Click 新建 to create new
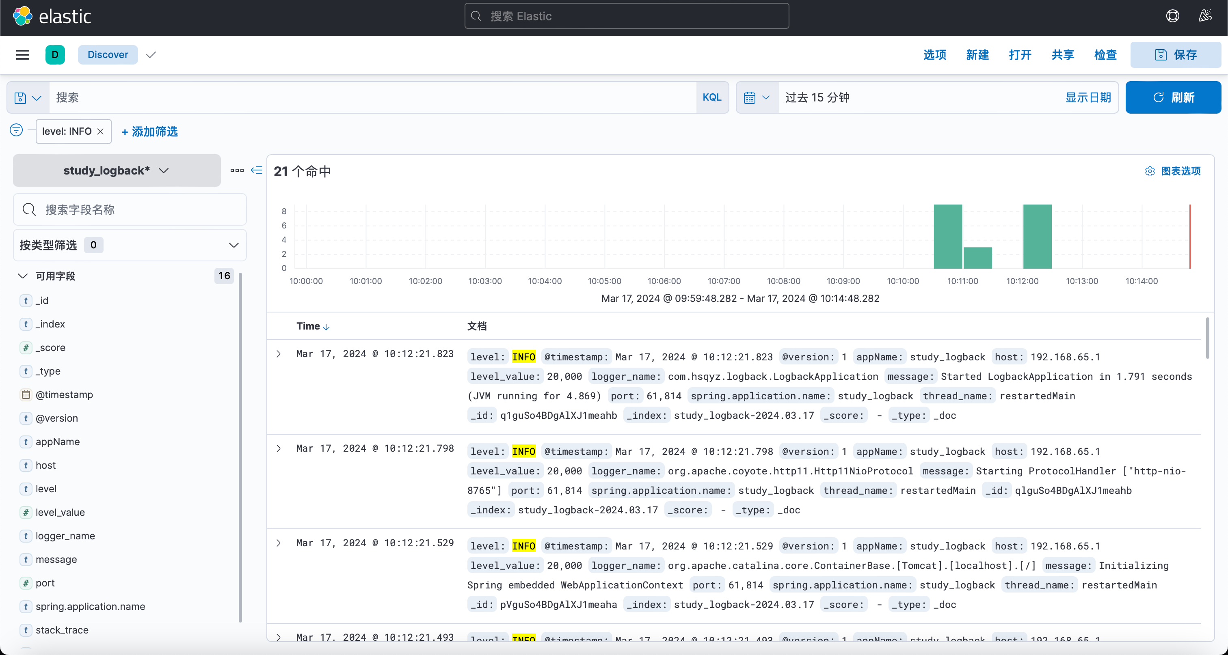 pyautogui.click(x=978, y=54)
